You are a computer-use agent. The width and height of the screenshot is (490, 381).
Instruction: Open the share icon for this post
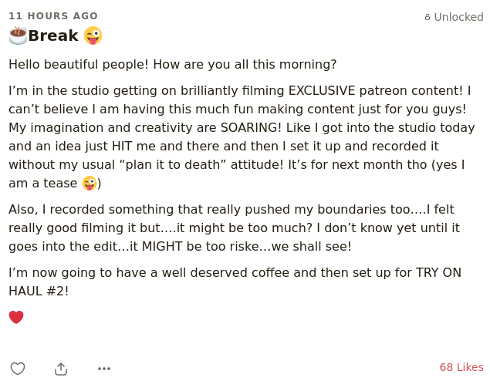pos(61,369)
